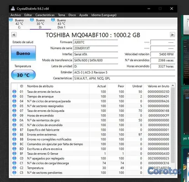Click status icon for ciclos de encendido
Viewport: 189px width, 182px height.
[15, 125]
